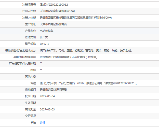Select management category 第二类
Viewport: 159px width, 128px height.
tap(44, 37)
